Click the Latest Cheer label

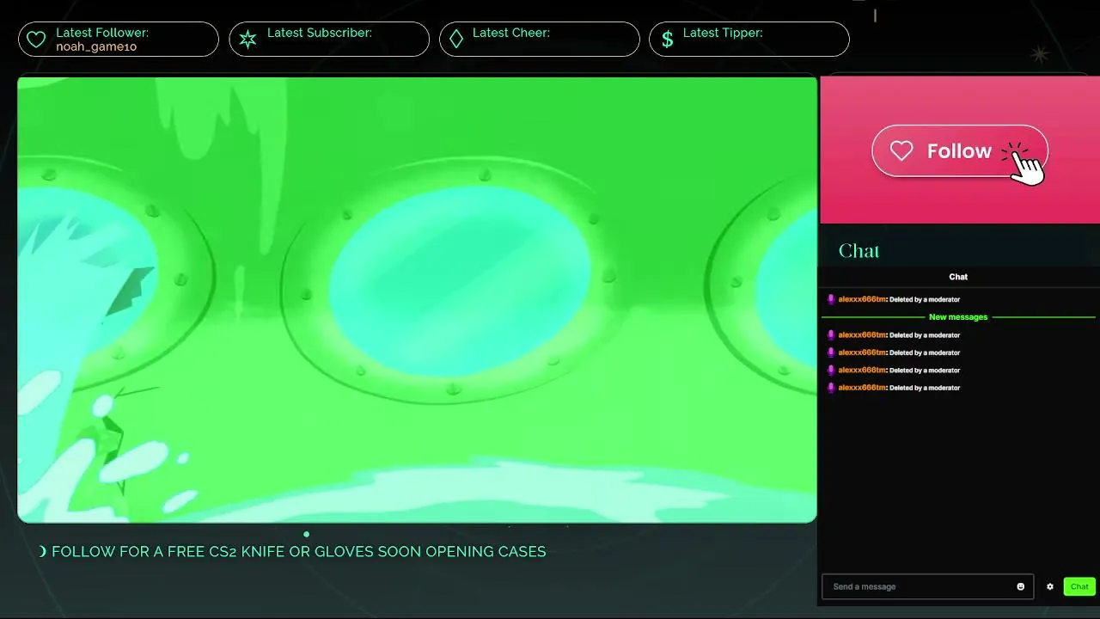click(511, 33)
